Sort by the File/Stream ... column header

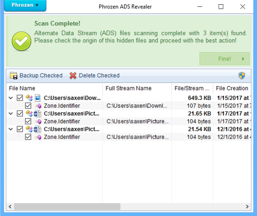[x=192, y=89]
